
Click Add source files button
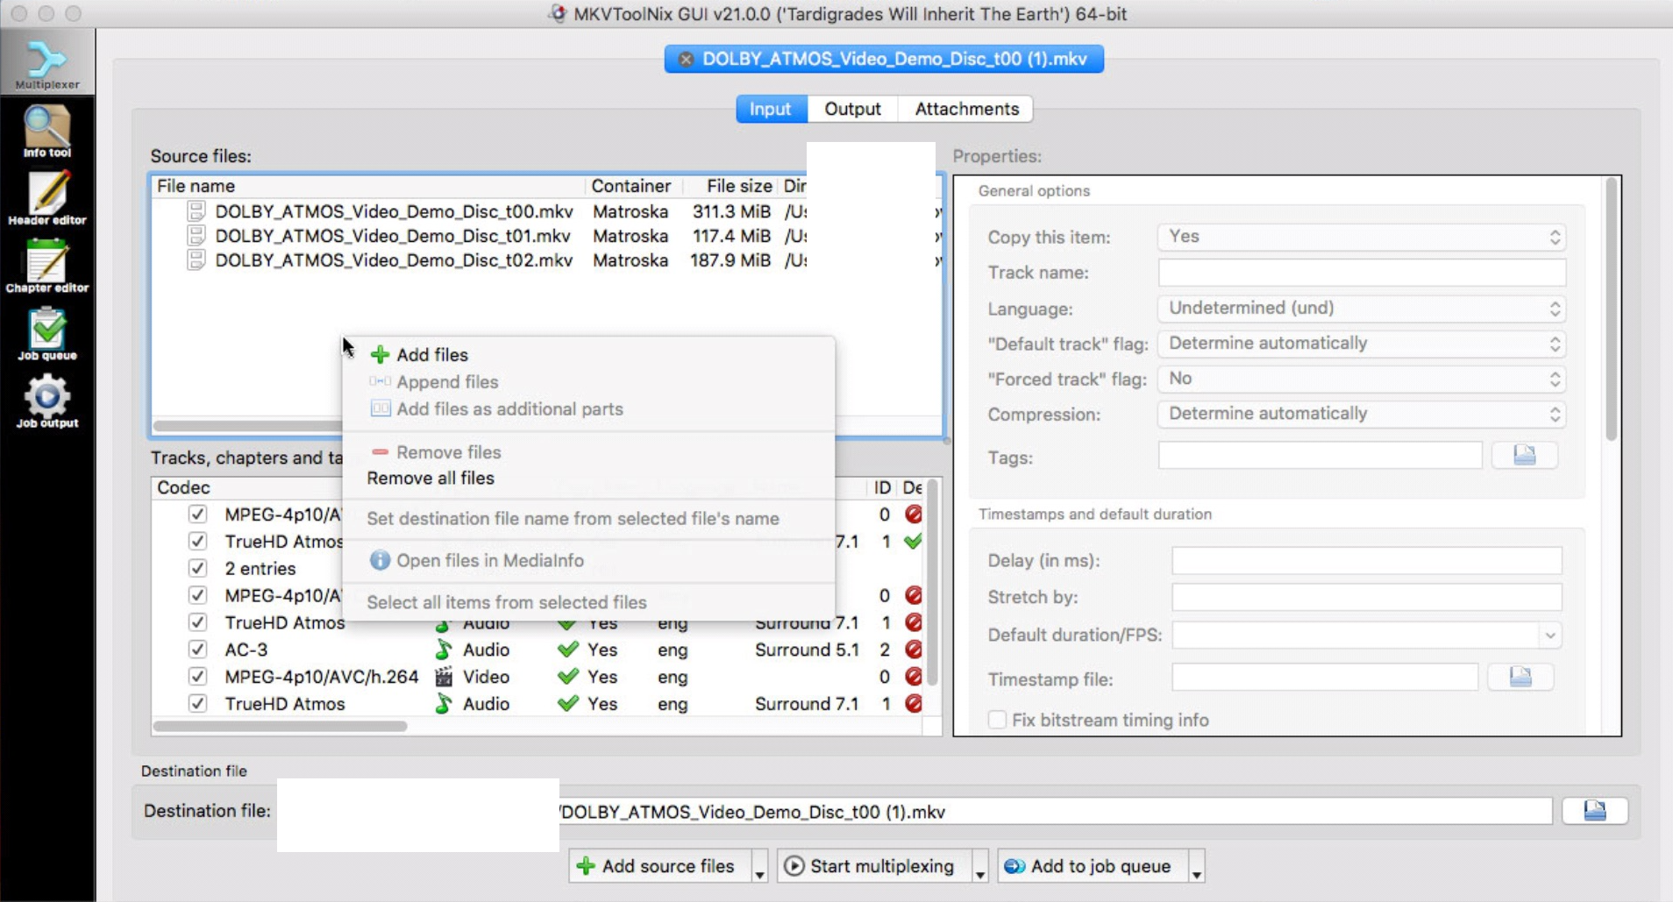click(659, 867)
